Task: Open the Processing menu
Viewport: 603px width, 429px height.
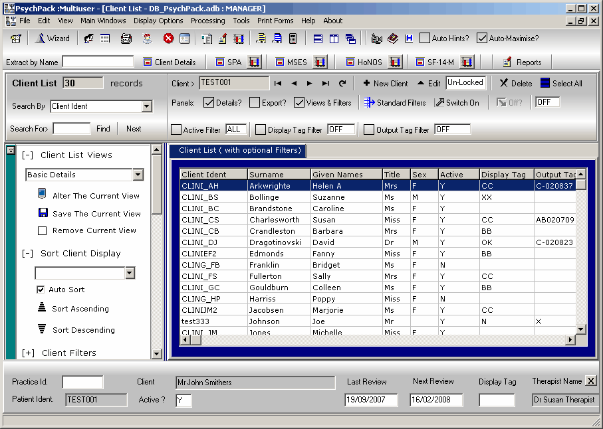Action: (207, 21)
